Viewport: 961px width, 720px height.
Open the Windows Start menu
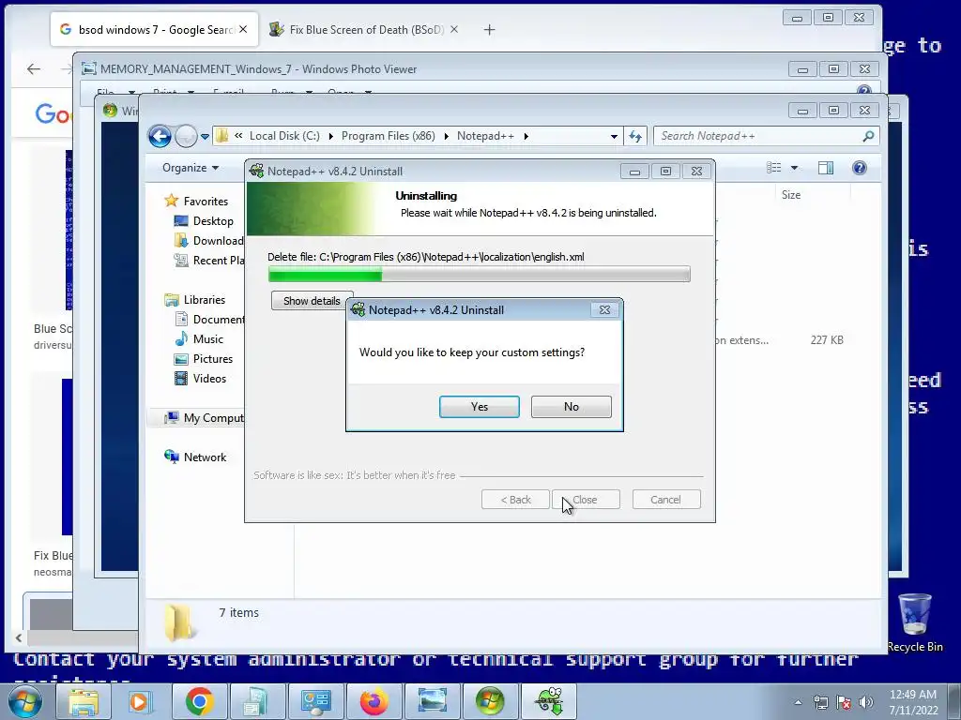coord(24,701)
